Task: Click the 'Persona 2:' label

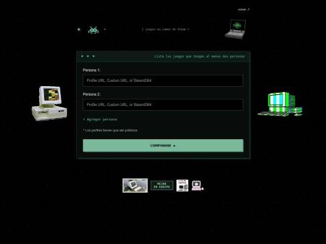Action: point(92,95)
